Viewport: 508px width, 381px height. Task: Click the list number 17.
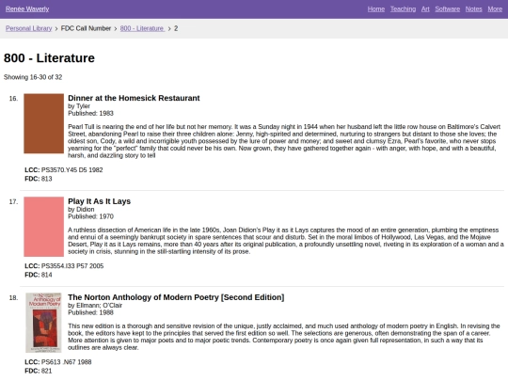[x=13, y=202]
